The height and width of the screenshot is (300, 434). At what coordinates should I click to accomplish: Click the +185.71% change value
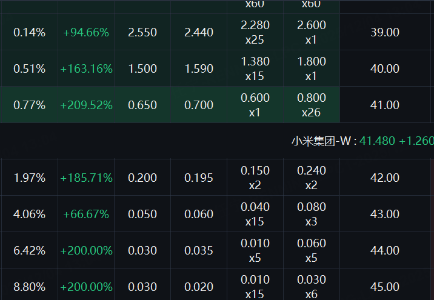[x=86, y=178]
